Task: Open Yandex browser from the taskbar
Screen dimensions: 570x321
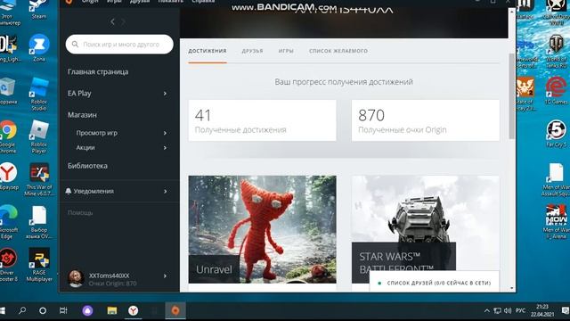Action: tap(134, 310)
